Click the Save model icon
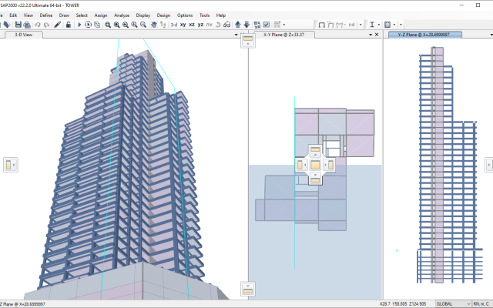Screen dimensions: 493x308 pyautogui.click(x=17, y=25)
